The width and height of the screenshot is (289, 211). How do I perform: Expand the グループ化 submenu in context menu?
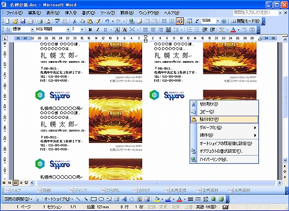pos(224,127)
